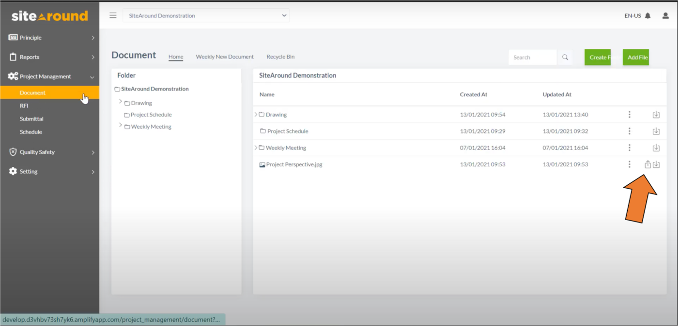678x326 pixels.
Task: Open the kebab menu for Project Schedule
Action: [629, 131]
